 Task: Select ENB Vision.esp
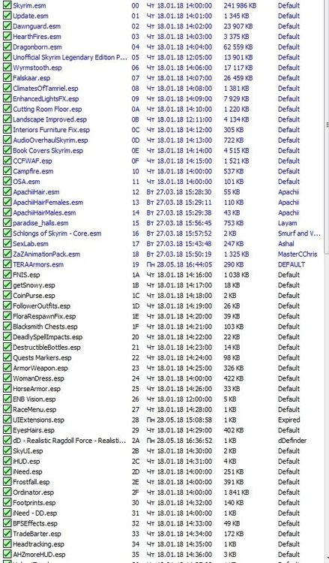click(34, 399)
